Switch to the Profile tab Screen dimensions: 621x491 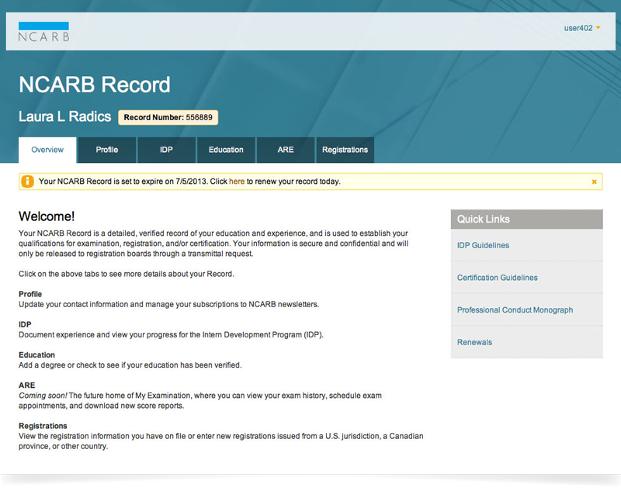(x=107, y=150)
